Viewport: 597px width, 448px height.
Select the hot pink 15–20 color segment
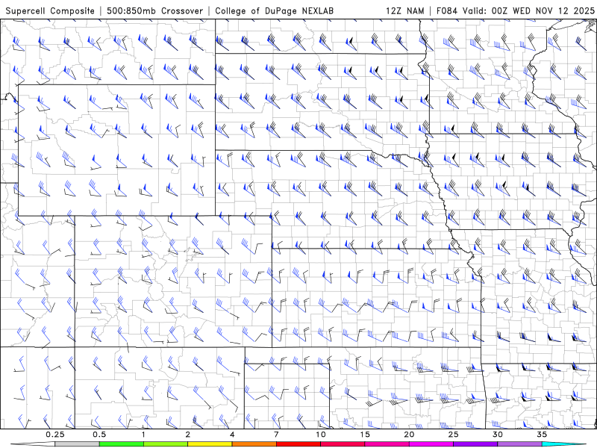[x=387, y=444]
